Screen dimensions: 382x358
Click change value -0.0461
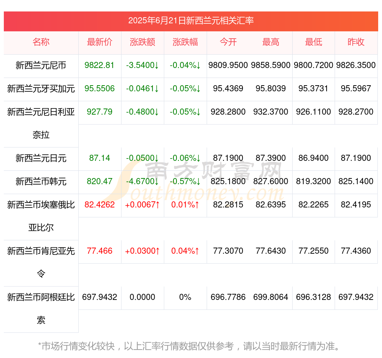[142, 89]
